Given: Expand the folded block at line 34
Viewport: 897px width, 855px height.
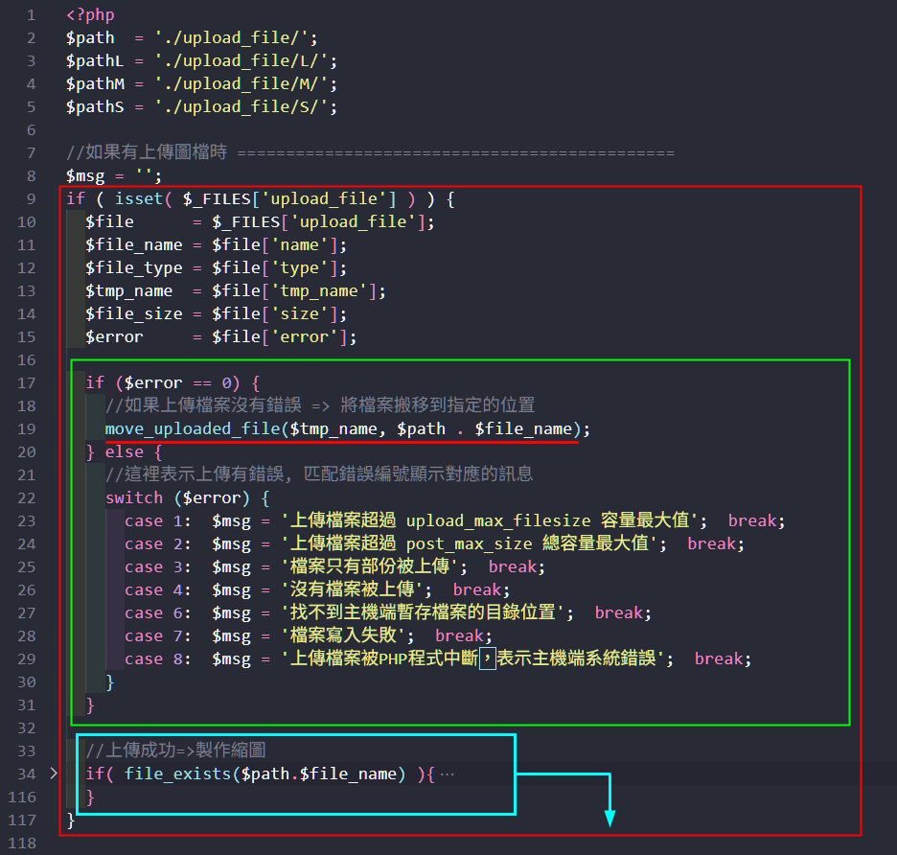Looking at the screenshot, I should point(54,774).
